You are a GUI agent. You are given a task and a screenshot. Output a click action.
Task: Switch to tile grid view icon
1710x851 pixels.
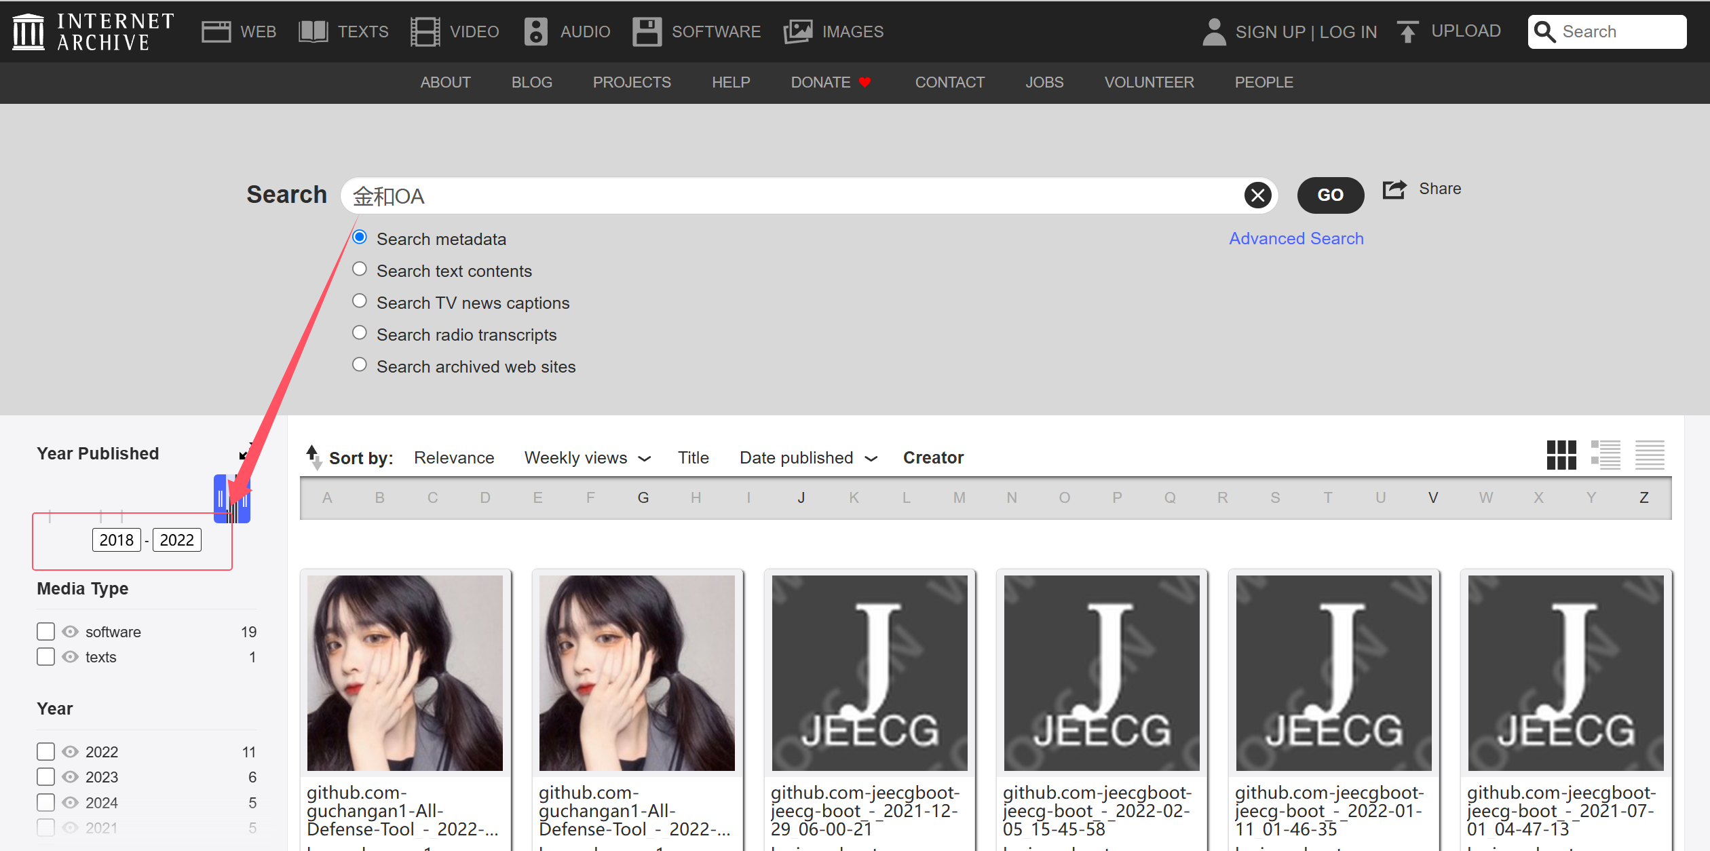(x=1561, y=455)
